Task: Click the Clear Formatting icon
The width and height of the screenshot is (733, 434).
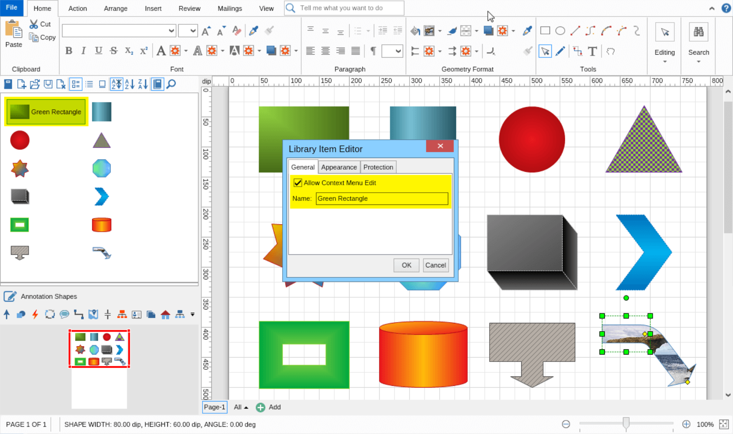Action: (237, 30)
